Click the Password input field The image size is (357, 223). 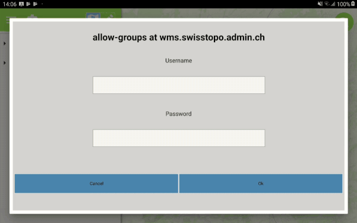[x=179, y=138]
